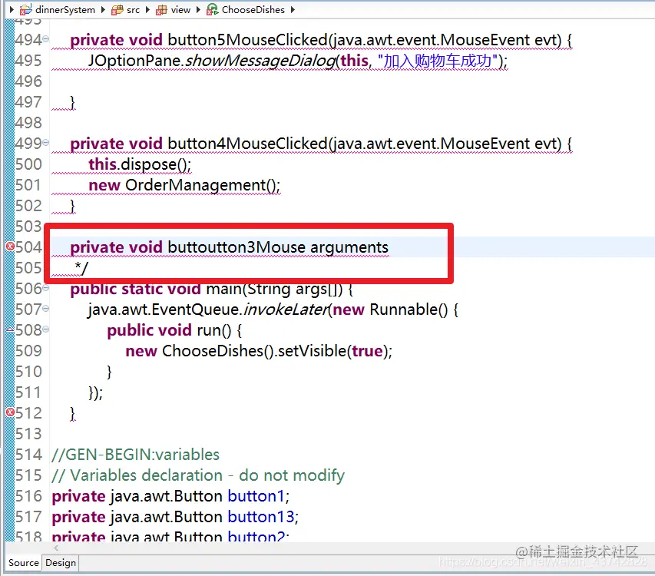Click the ChooseDishes class icon in breadcrumb
Screen dimensions: 655x576
pyautogui.click(x=212, y=9)
